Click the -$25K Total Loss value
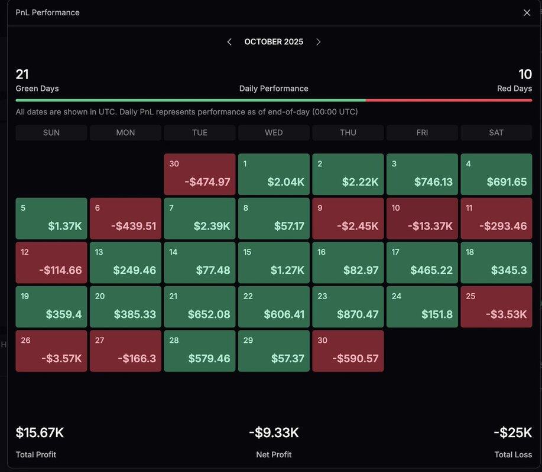This screenshot has height=472, width=542. [x=512, y=432]
